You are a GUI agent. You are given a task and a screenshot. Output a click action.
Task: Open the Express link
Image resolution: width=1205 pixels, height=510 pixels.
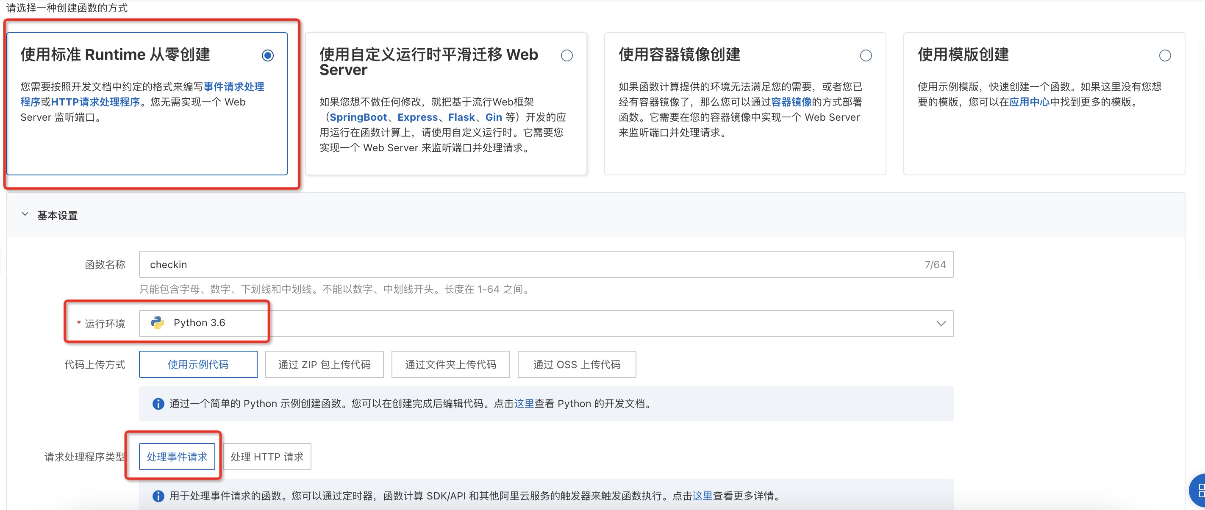[417, 117]
